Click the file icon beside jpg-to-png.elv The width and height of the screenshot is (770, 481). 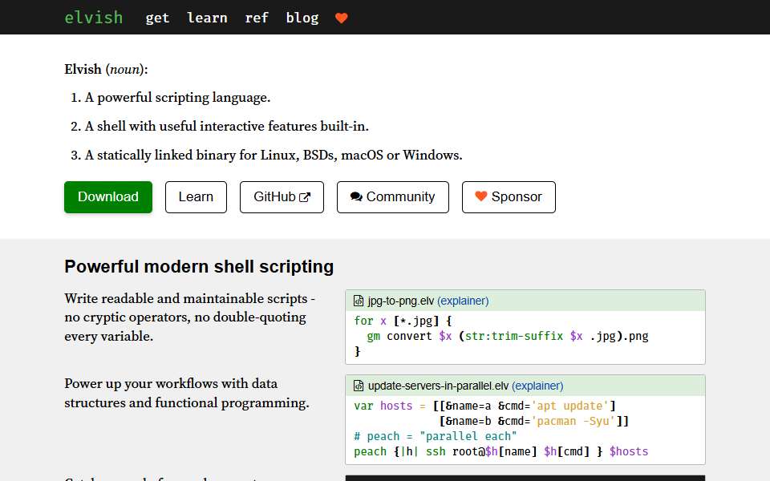pos(359,301)
